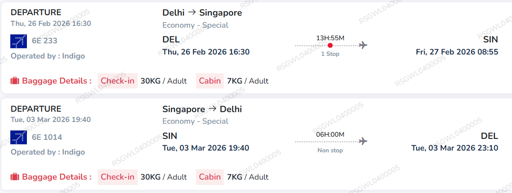The image size is (512, 193).
Task: Click the red stop dot on the Delhi–Singapore route
Action: tap(330, 45)
